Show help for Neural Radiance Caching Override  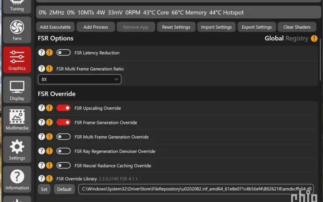pos(42,165)
